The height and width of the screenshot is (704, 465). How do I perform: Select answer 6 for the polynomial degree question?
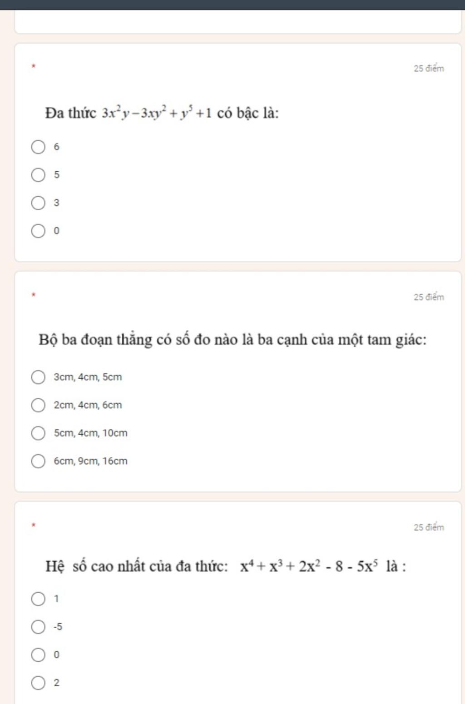click(38, 147)
